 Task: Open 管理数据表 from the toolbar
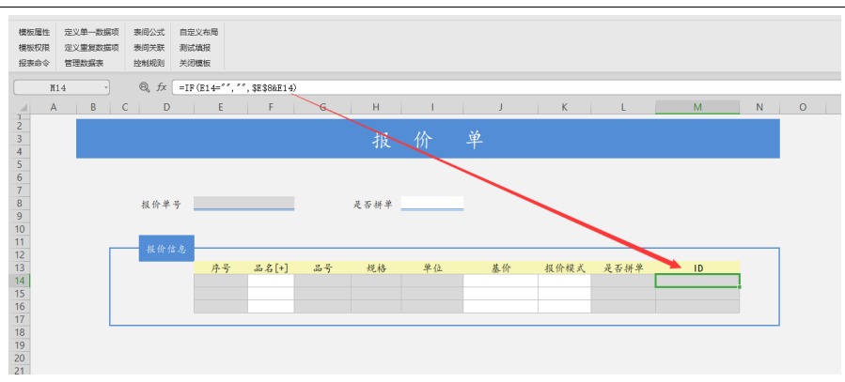pyautogui.click(x=84, y=63)
